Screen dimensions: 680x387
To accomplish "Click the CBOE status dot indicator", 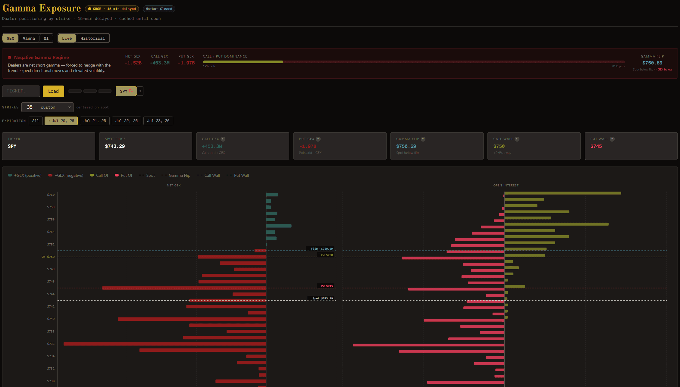I will pyautogui.click(x=89, y=9).
